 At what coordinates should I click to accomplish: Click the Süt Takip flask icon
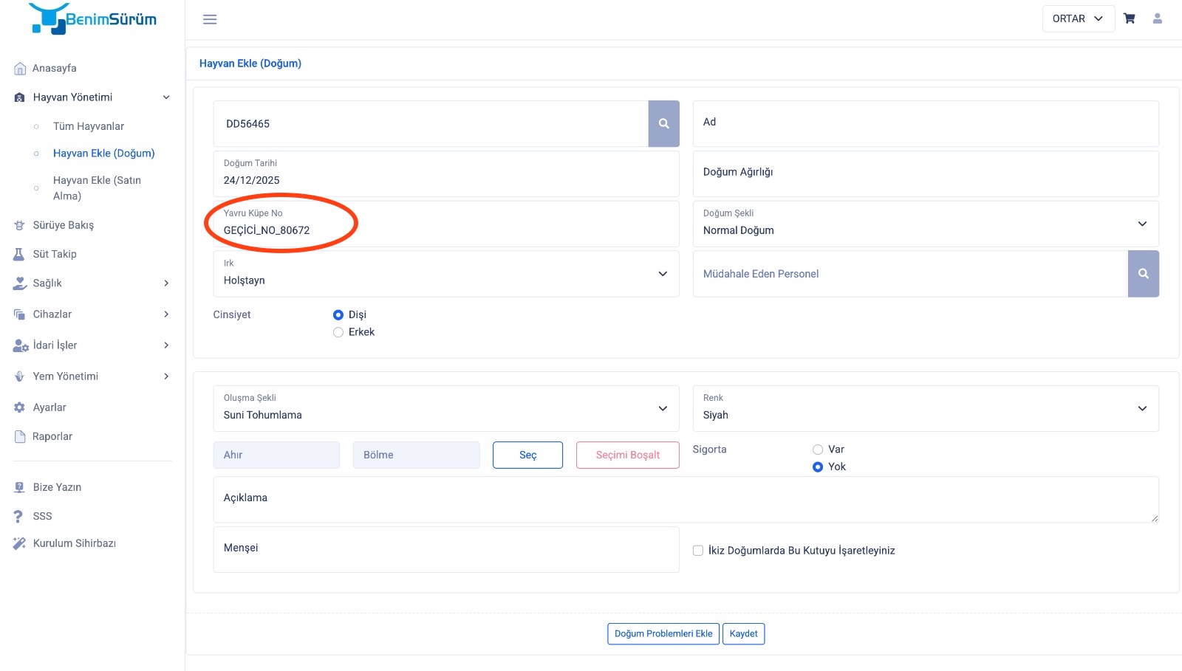click(19, 254)
